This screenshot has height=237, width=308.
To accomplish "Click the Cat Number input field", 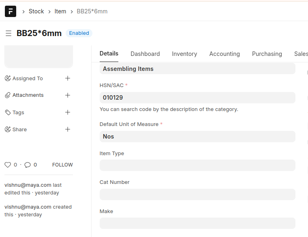I will (197, 194).
